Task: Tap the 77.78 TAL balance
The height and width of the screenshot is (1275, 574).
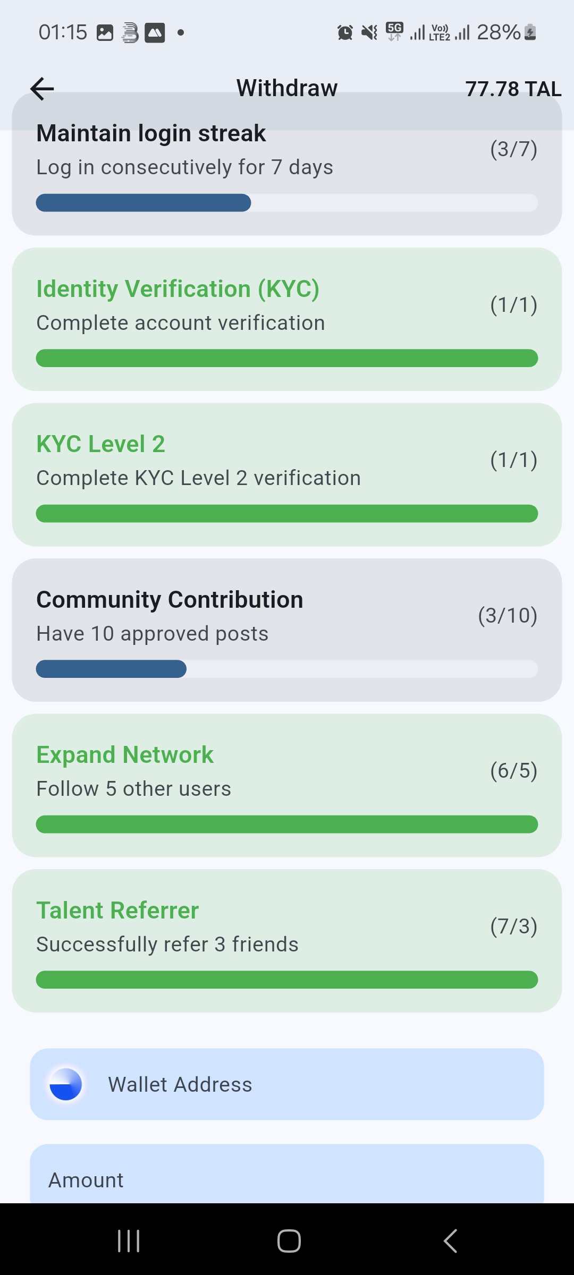Action: click(513, 89)
